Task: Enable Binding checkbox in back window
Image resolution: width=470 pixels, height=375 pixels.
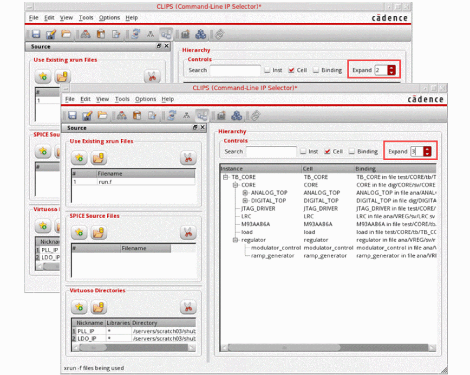Action: click(316, 70)
